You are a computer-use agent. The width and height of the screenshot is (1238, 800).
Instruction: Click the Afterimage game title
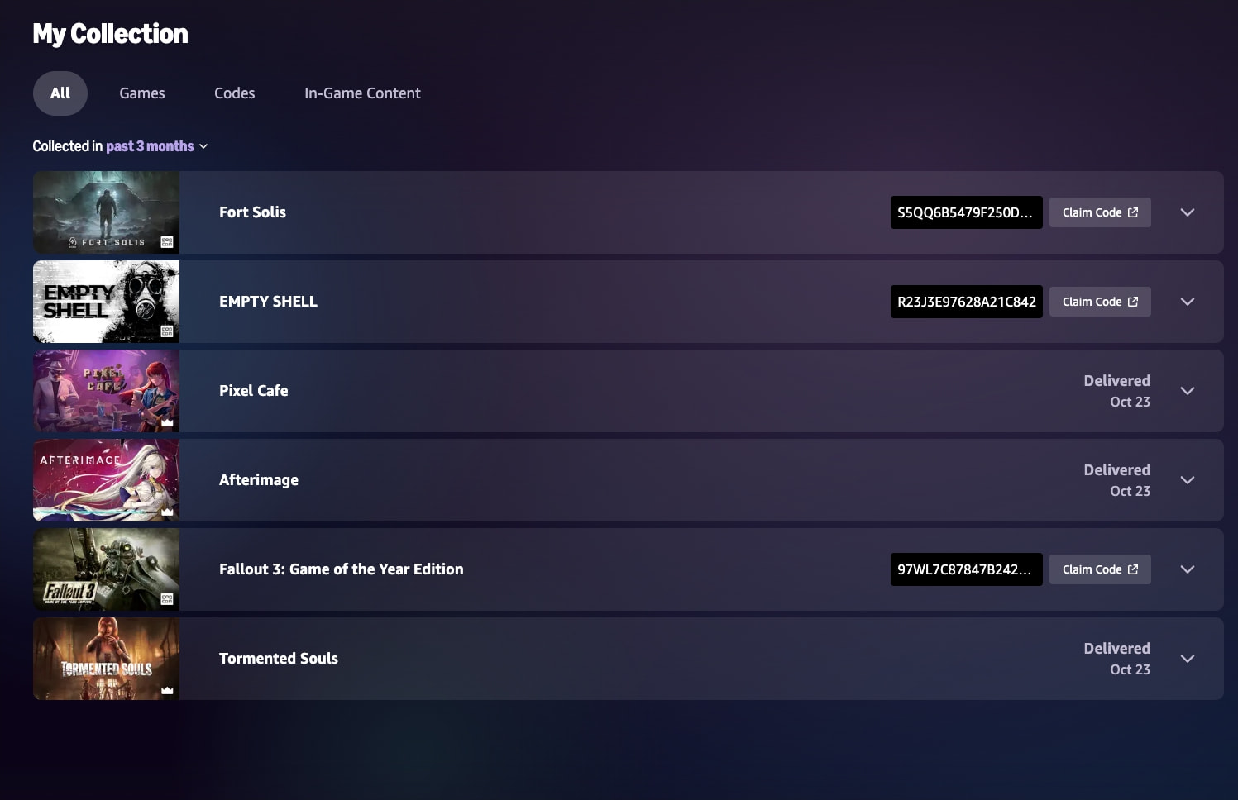[x=259, y=480]
